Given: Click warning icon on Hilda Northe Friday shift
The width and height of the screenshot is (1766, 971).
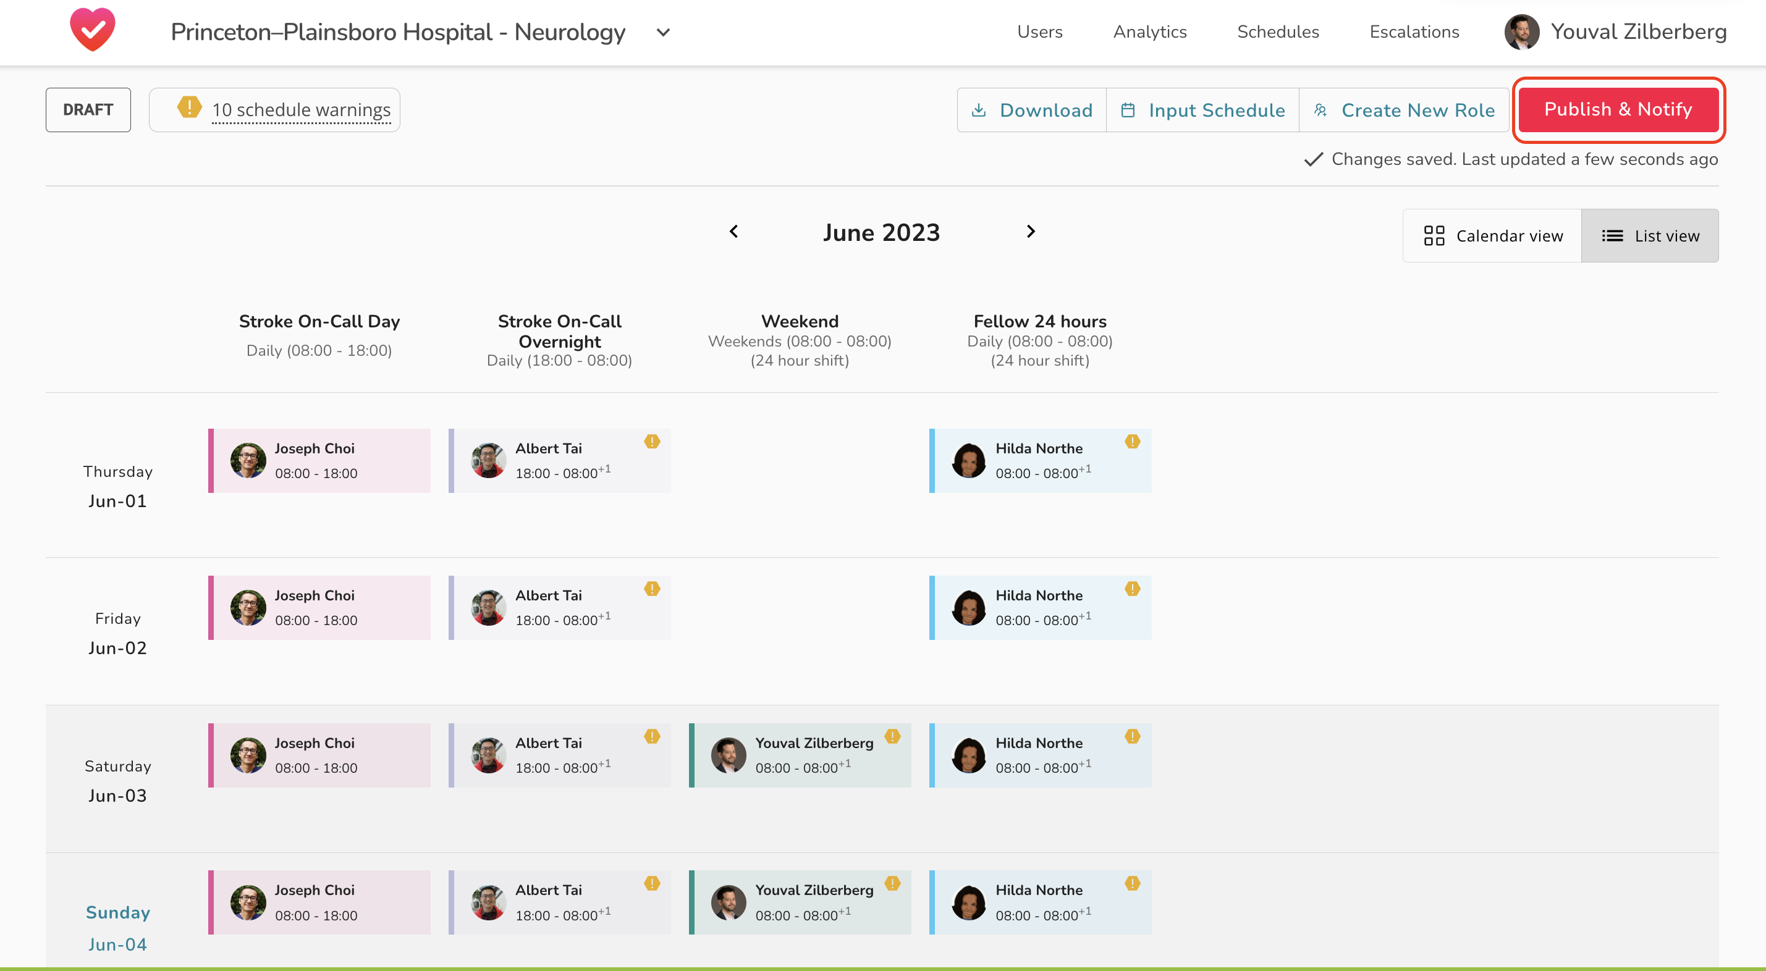Looking at the screenshot, I should pos(1133,589).
